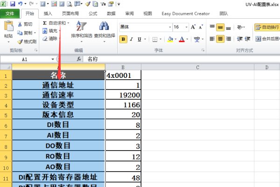Screen dimensions: 280x187
Task: Open the font name 黑体 dropdown
Action: tap(170, 27)
